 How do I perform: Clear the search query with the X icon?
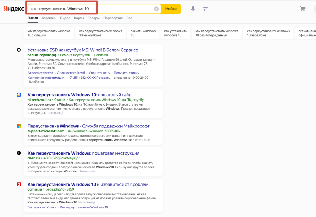[x=156, y=9]
